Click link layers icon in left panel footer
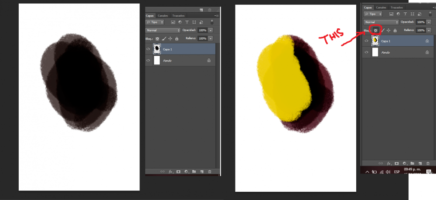 coord(162,172)
